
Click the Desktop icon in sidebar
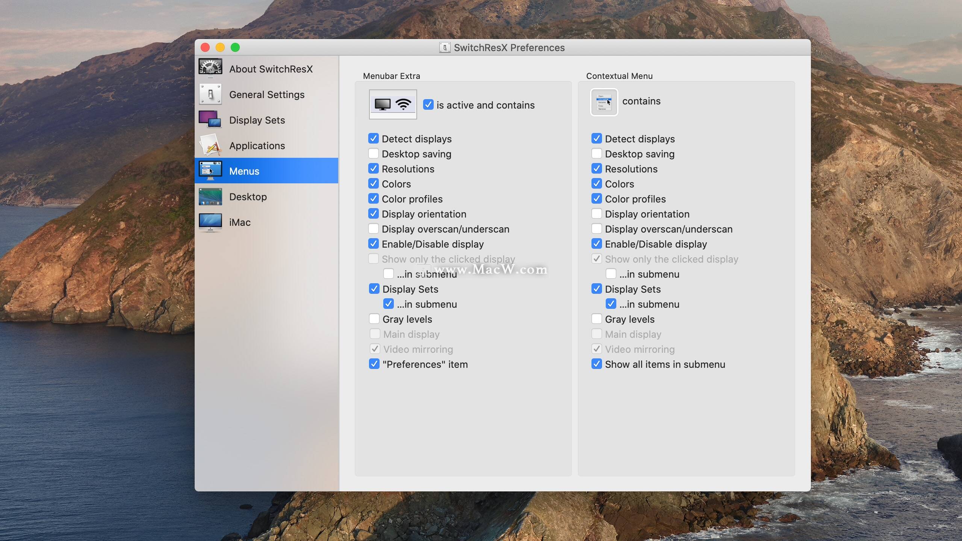click(210, 197)
